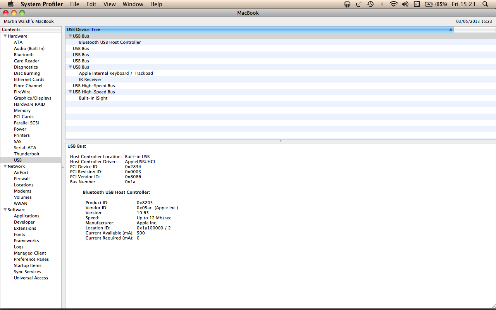Collapse USB High-Speed Bus with iSight
Screen dimensions: 496x310
coord(70,92)
